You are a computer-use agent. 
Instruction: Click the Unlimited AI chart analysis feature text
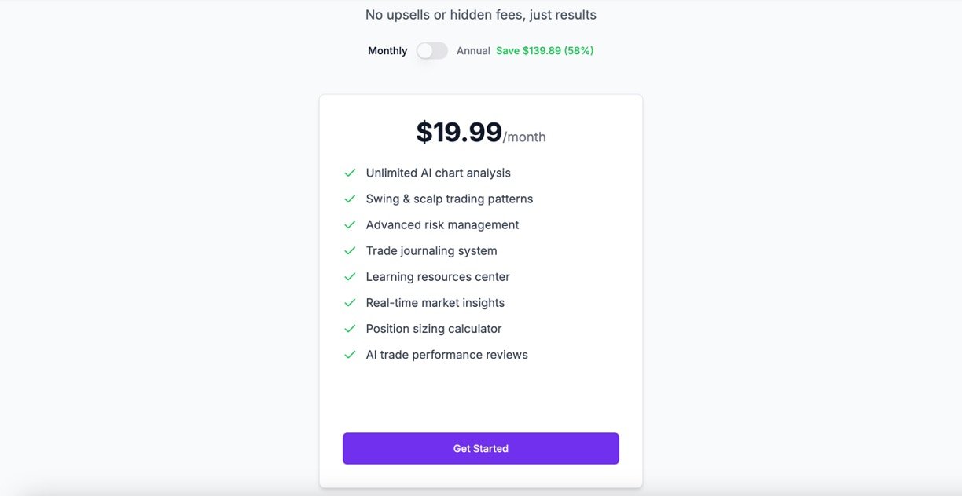[x=438, y=173]
